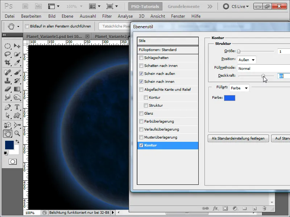
Task: Select the Crop tool
Action: 7,62
